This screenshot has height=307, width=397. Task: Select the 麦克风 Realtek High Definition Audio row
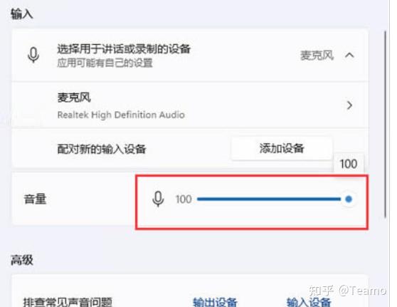(x=190, y=105)
